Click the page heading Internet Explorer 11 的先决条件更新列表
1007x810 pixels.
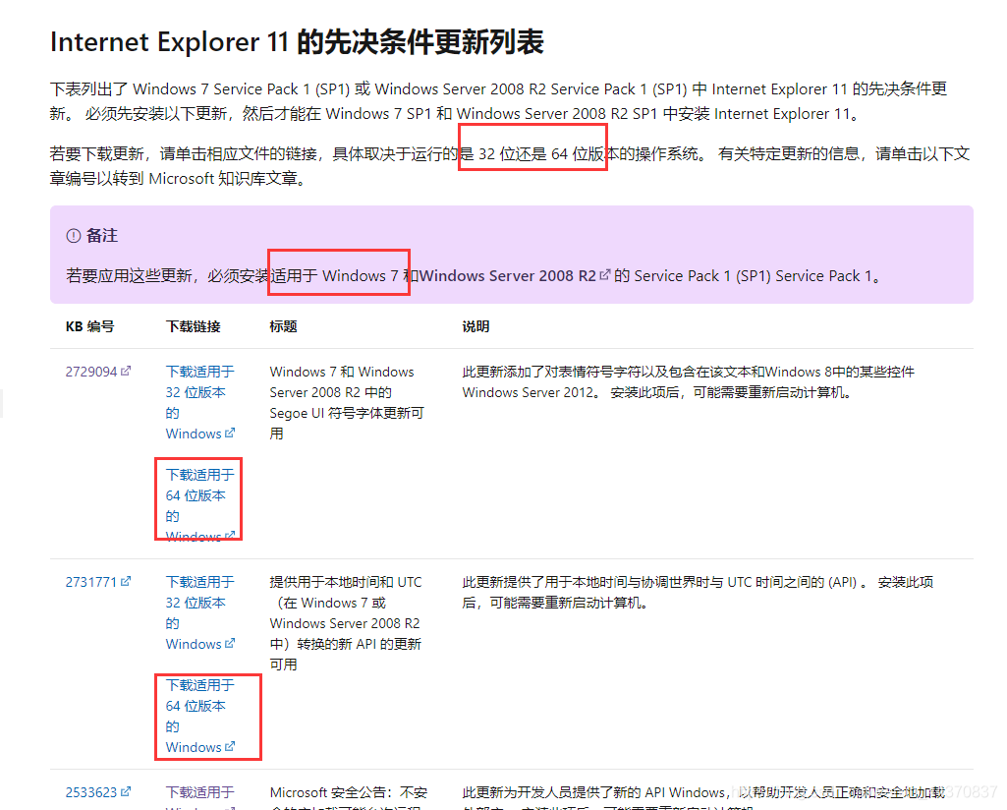click(x=297, y=41)
